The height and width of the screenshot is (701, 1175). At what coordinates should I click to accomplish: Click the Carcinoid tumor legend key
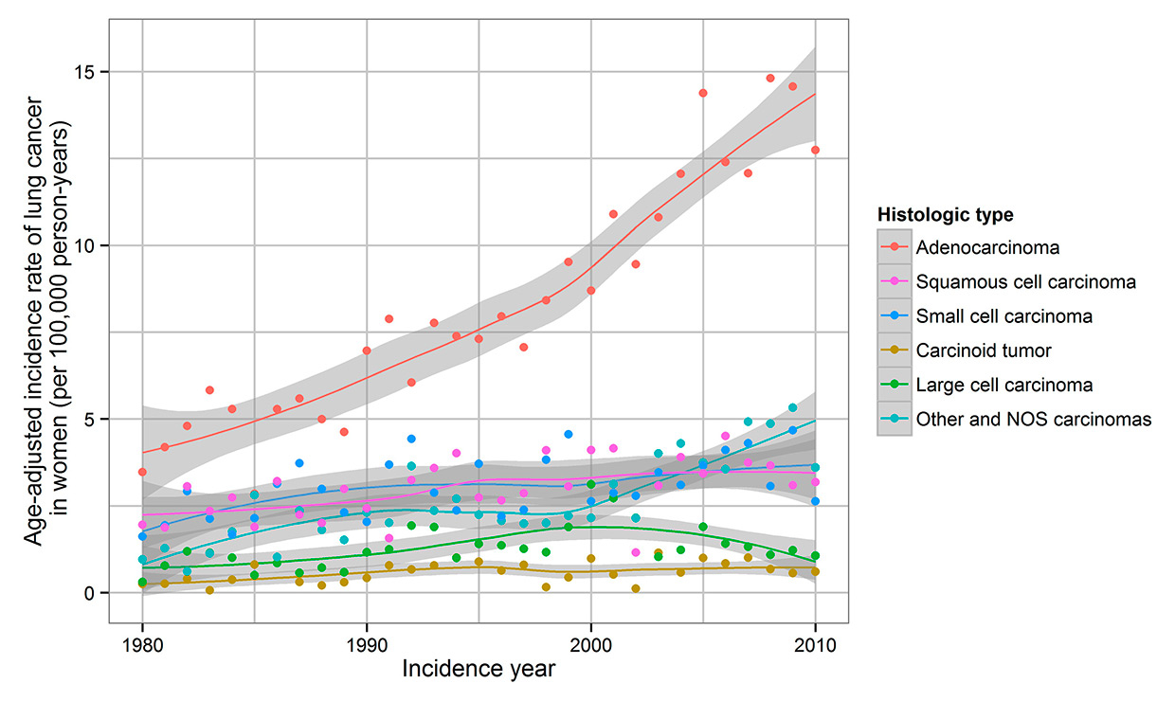894,350
